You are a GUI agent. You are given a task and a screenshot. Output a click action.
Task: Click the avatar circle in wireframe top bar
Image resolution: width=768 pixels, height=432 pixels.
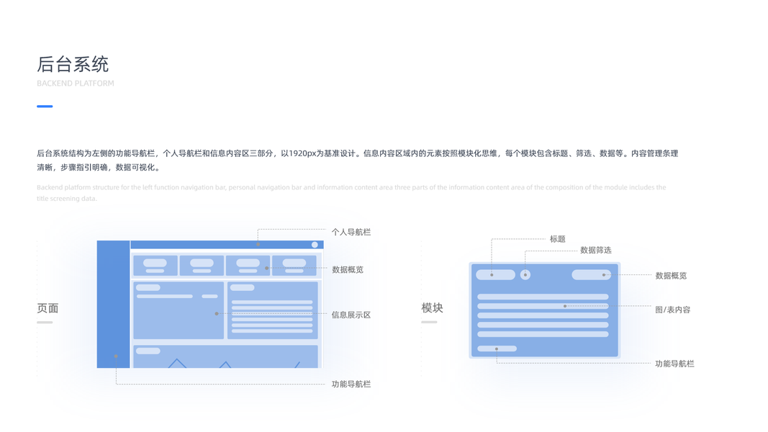point(315,244)
